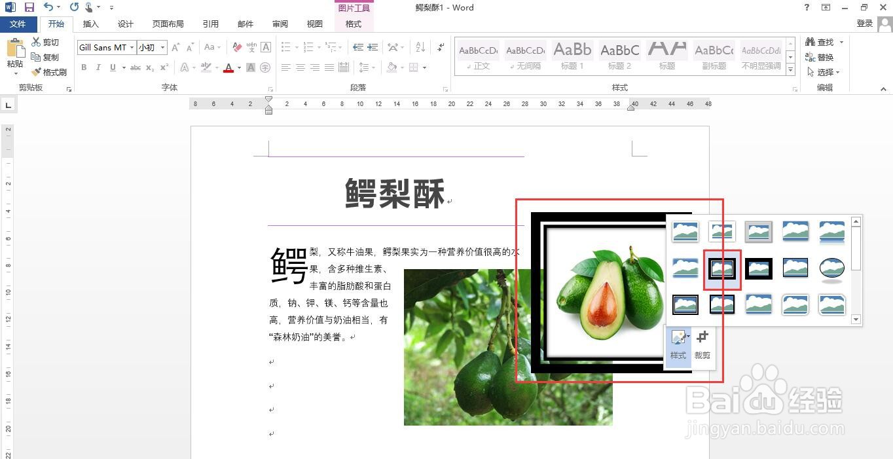Image resolution: width=893 pixels, height=459 pixels.
Task: Open the Numbering list dropdown
Action: (x=319, y=47)
